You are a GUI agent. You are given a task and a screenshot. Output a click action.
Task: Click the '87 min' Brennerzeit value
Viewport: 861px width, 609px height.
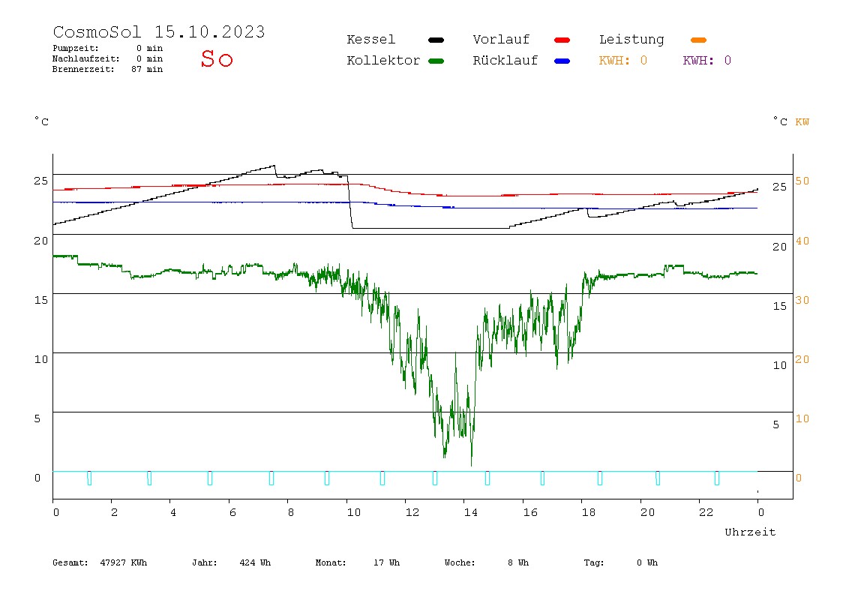click(147, 69)
